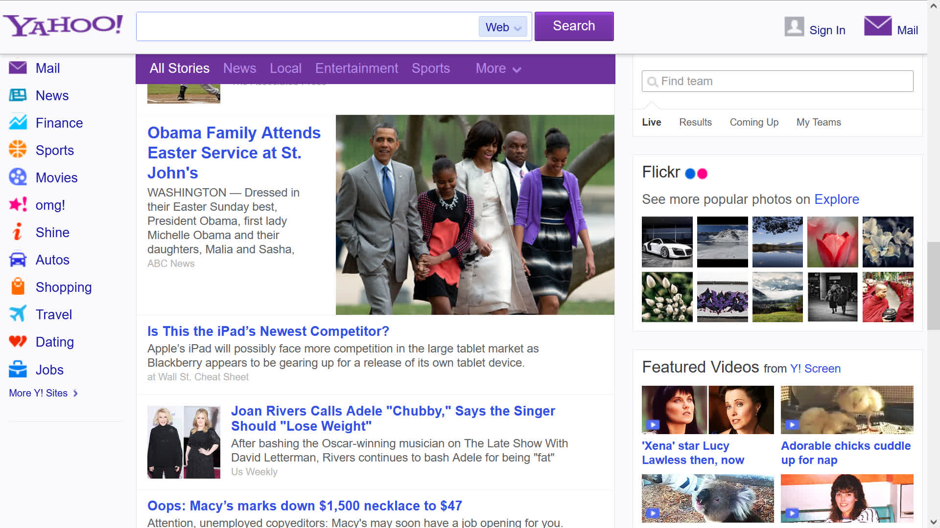Click the Jobs briefcase icon
The image size is (940, 528).
(x=18, y=370)
